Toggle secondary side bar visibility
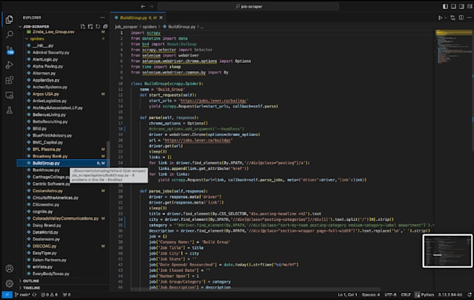This screenshot has height=300, width=474. coord(461,6)
